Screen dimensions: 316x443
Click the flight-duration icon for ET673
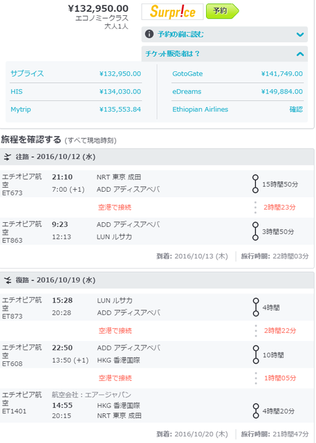coord(255,183)
